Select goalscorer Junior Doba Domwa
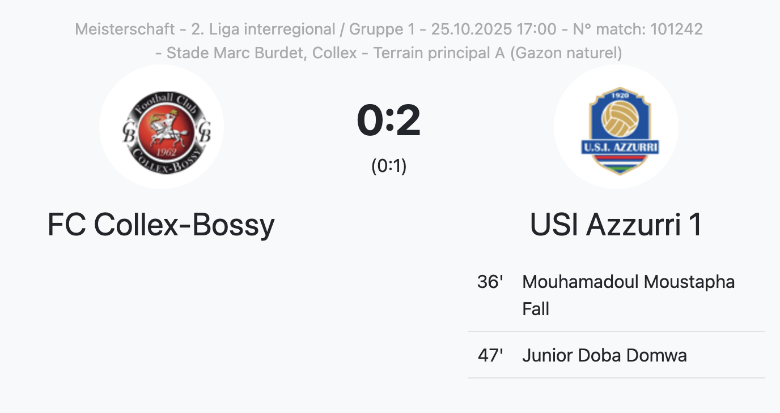Image resolution: width=780 pixels, height=413 pixels. click(x=604, y=355)
